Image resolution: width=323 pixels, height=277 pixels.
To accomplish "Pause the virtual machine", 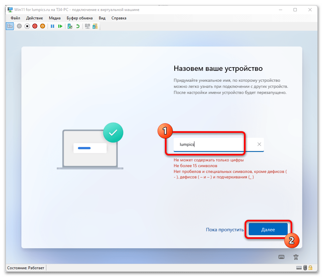I will [x=52, y=26].
